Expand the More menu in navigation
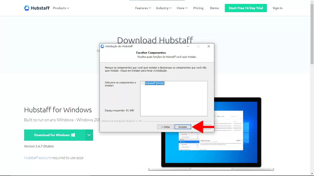 coord(182,8)
